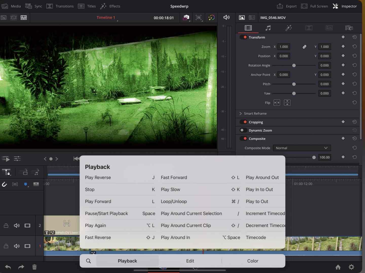Click the Export button
This screenshot has height=273, width=365.
(x=287, y=6)
